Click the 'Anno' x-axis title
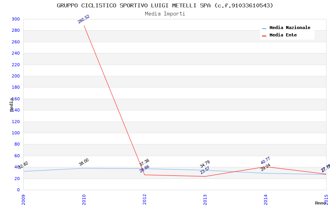This screenshot has height=213, width=330. pos(320,203)
